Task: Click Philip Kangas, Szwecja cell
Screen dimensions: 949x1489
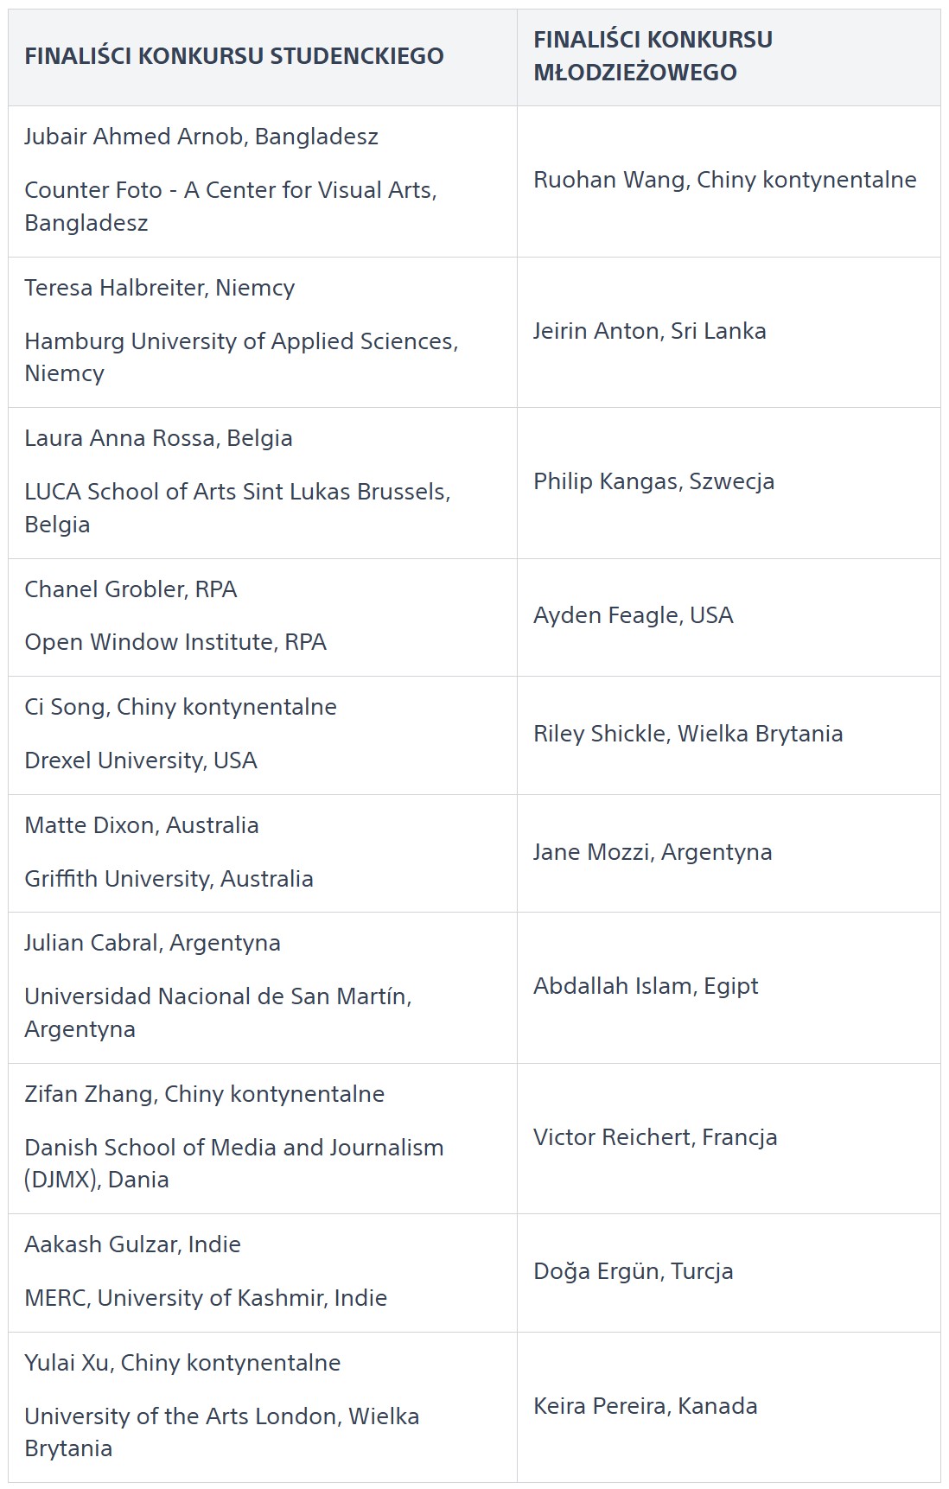Action: pyautogui.click(x=653, y=481)
